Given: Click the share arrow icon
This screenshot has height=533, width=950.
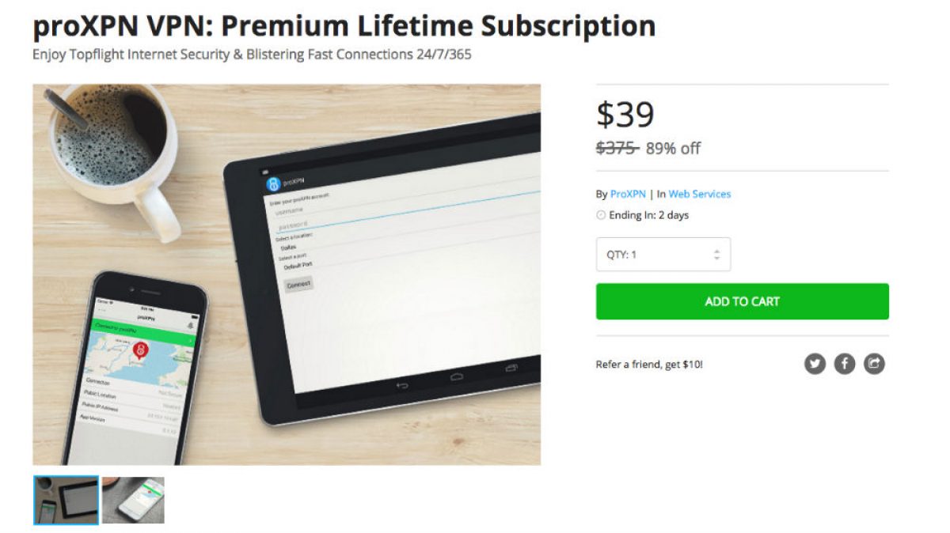Looking at the screenshot, I should point(874,364).
